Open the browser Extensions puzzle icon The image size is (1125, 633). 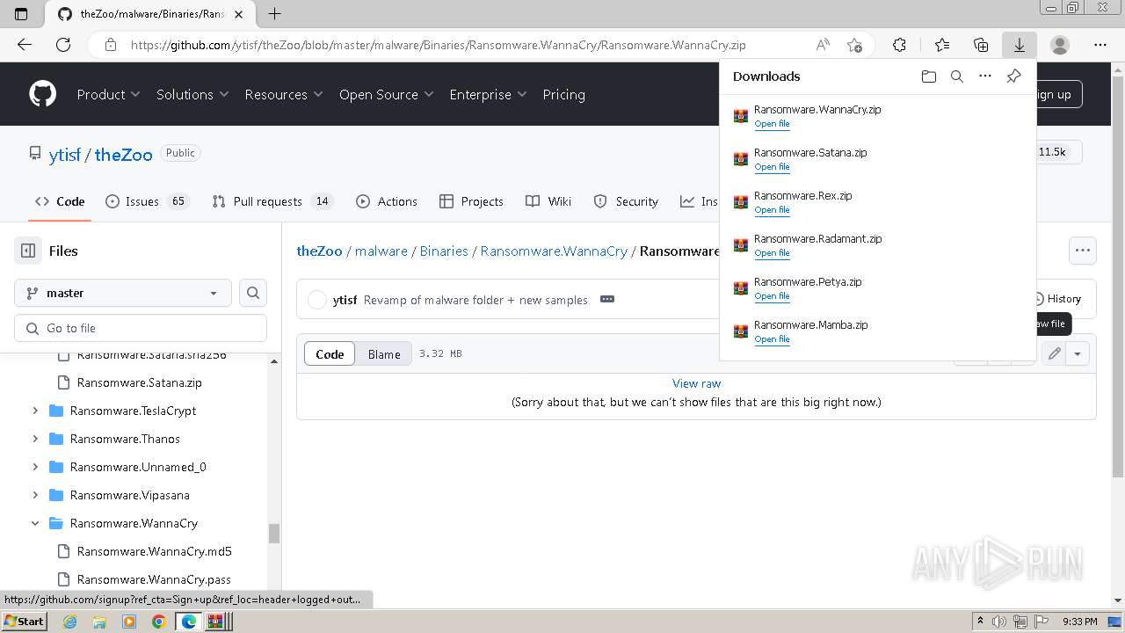[x=899, y=45]
